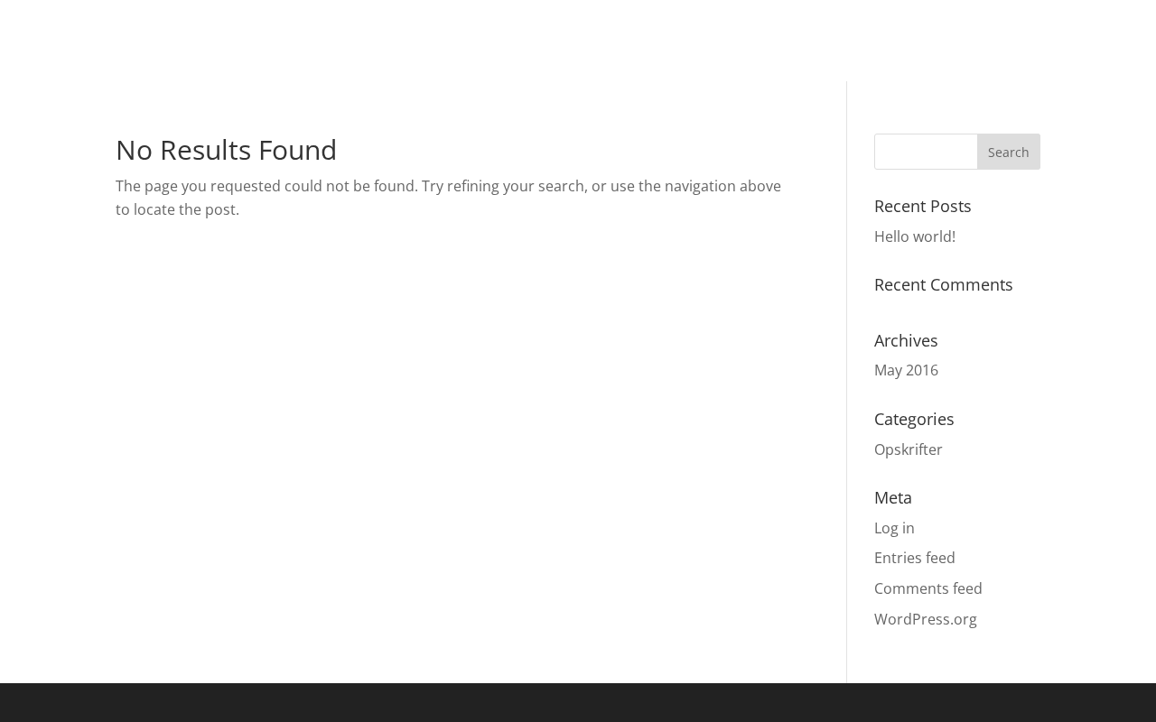The width and height of the screenshot is (1156, 722).
Task: Select the Opskrifter category
Action: coord(908,449)
